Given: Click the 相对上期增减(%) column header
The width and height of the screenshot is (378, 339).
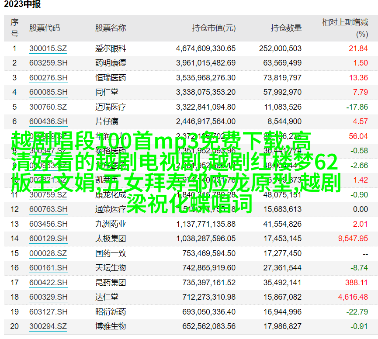Looking at the screenshot, I should coord(345,28).
